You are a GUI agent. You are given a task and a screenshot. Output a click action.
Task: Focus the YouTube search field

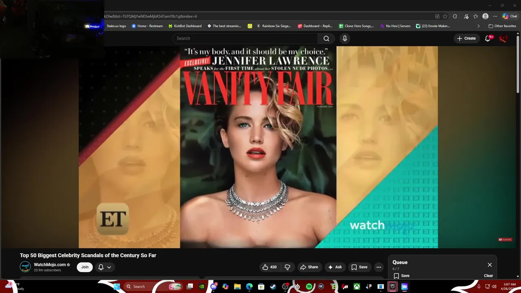tap(245, 38)
